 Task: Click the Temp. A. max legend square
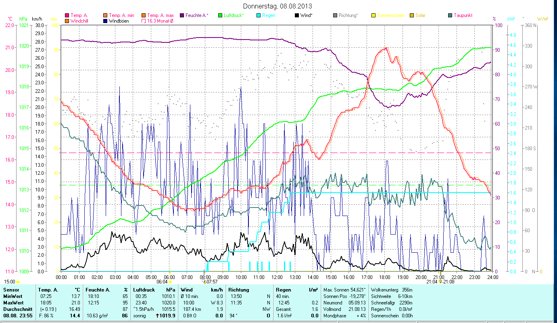144,15
